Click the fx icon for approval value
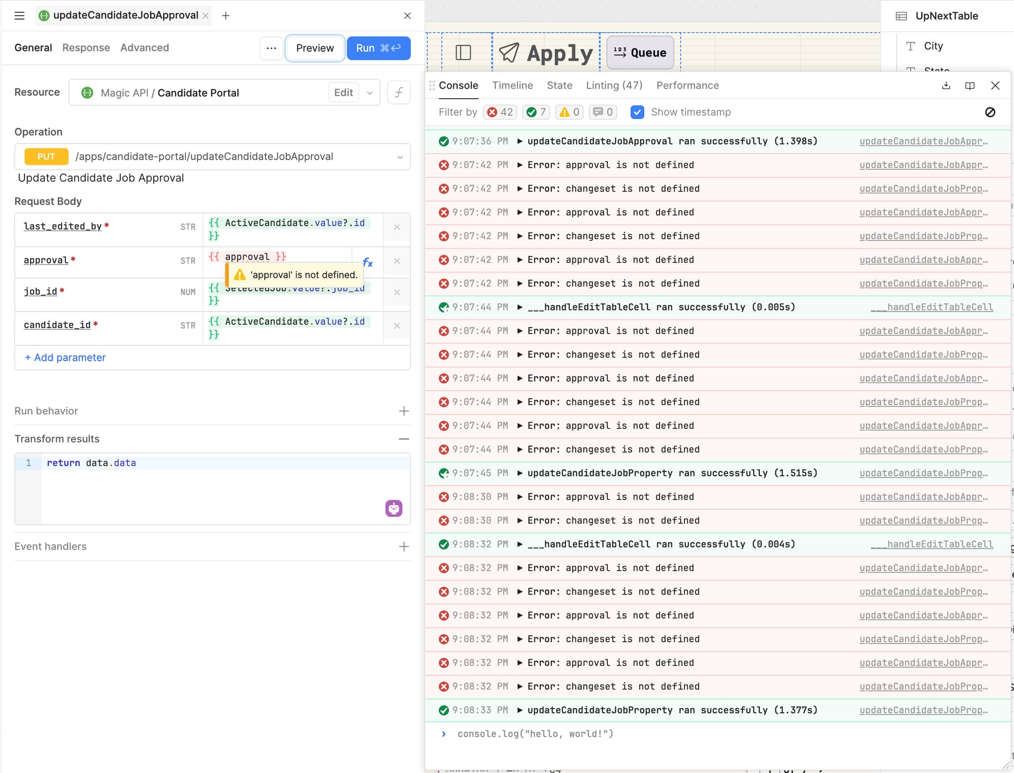Screen dimensions: 1014x773 point(368,262)
